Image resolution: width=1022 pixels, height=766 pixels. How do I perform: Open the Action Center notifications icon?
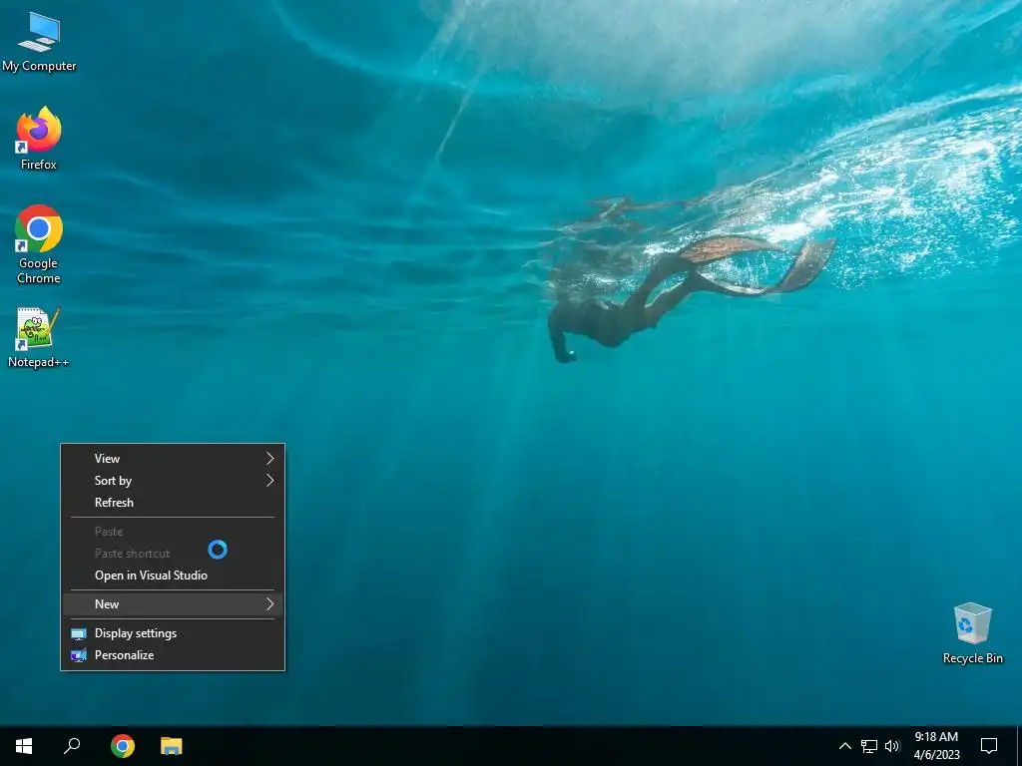pyautogui.click(x=989, y=746)
